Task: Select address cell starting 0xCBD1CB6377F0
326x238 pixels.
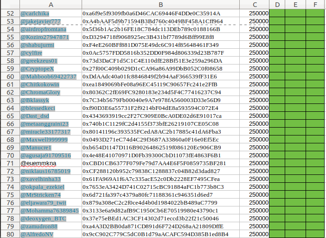Action: (x=160, y=163)
